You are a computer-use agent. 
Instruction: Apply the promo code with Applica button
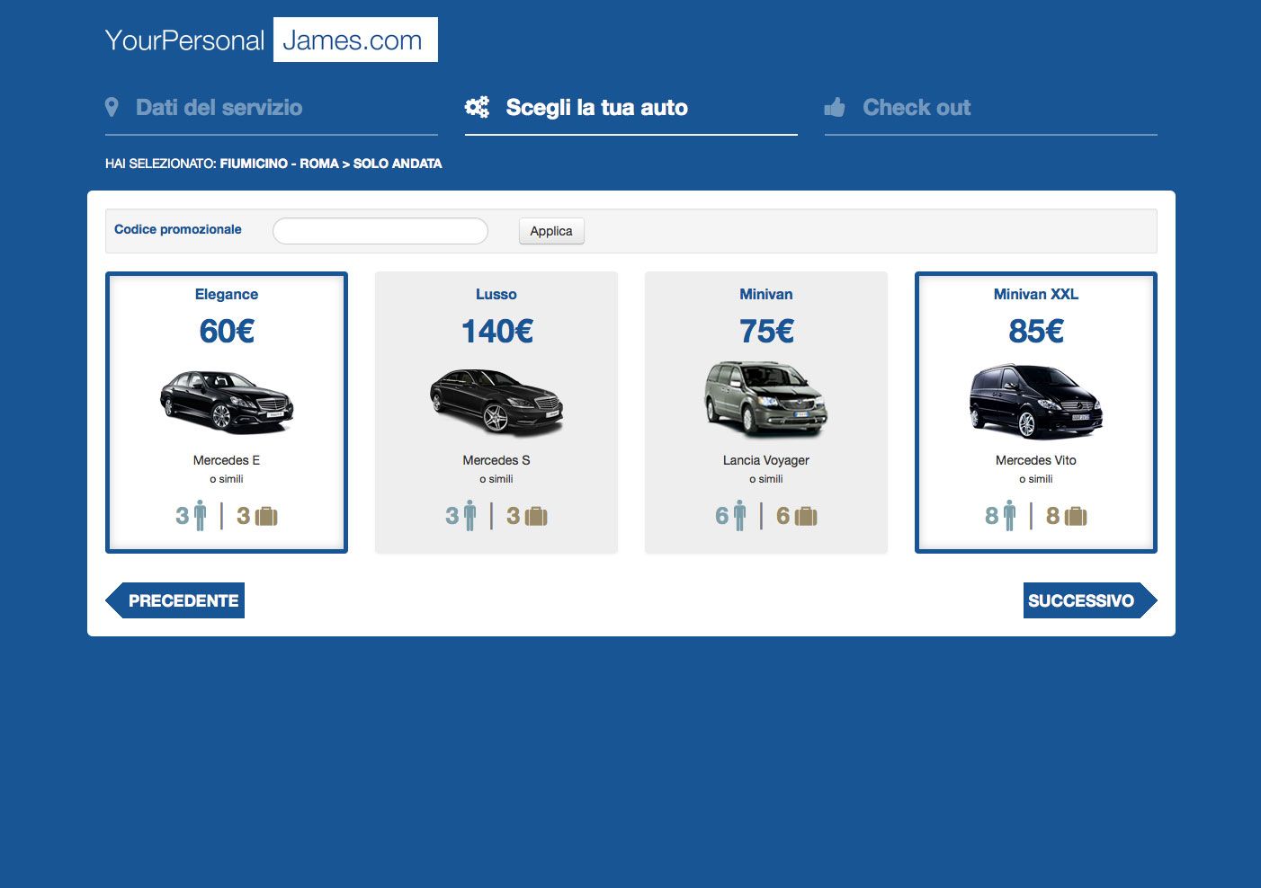551,231
